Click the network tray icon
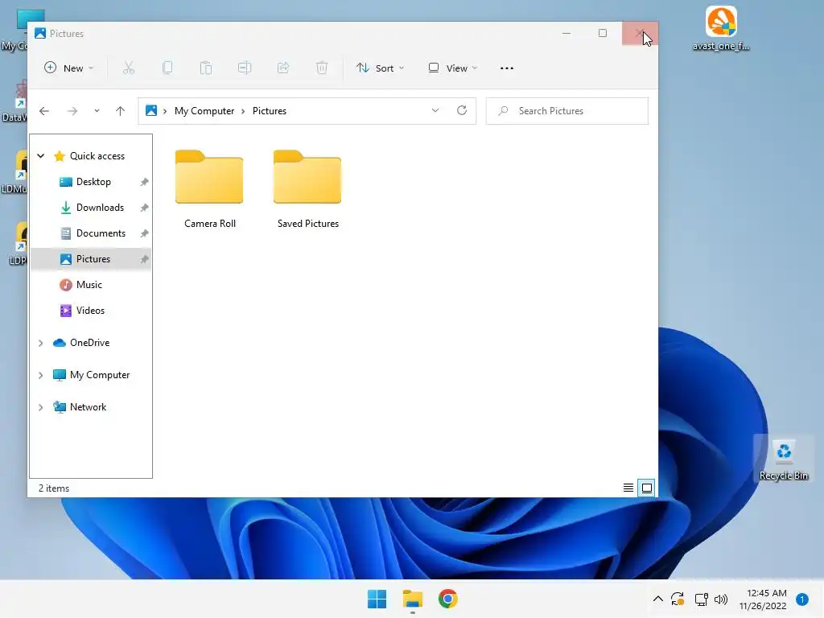824x618 pixels. click(x=701, y=599)
